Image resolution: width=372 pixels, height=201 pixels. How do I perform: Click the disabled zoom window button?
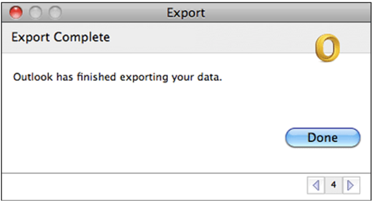click(x=56, y=12)
